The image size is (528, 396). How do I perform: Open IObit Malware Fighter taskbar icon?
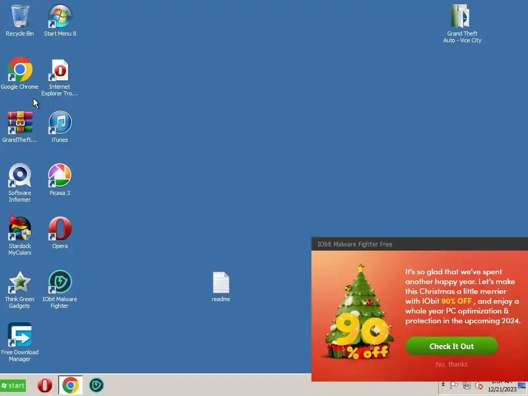click(x=96, y=385)
